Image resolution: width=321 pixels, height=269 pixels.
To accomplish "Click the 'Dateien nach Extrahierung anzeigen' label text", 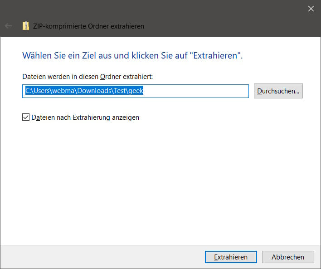I will pos(85,117).
